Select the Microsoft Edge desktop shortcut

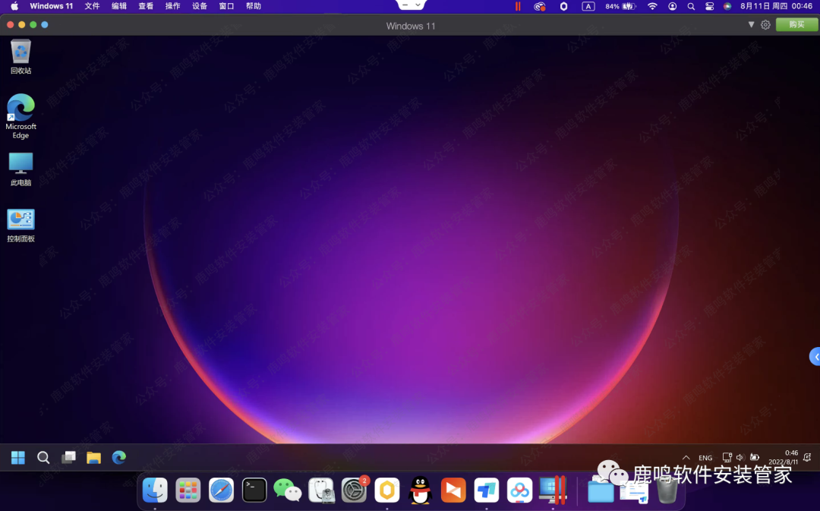[20, 115]
